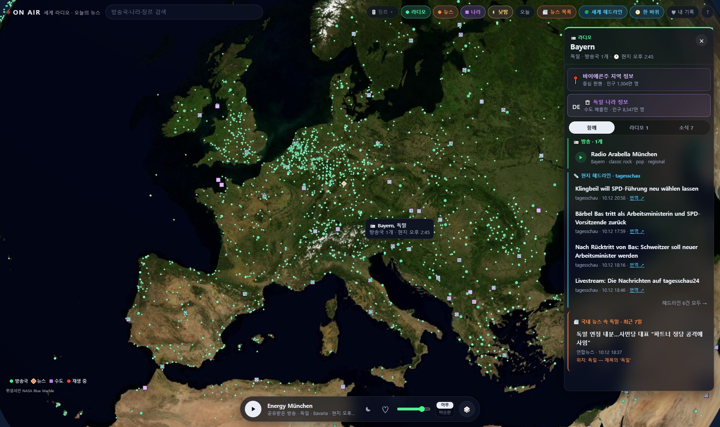The height and width of the screenshot is (427, 720).
Task: Open Klingbeil will SPD-Führung headline
Action: pos(636,189)
